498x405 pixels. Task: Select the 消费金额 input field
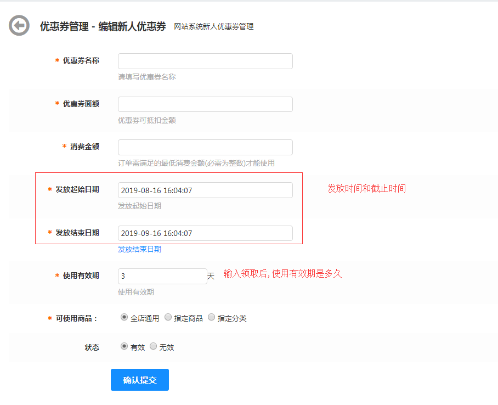click(205, 147)
